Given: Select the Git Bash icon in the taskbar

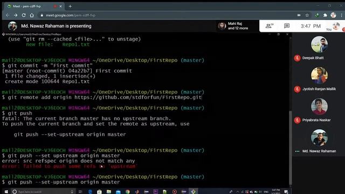Looking at the screenshot, I should 193,192.
